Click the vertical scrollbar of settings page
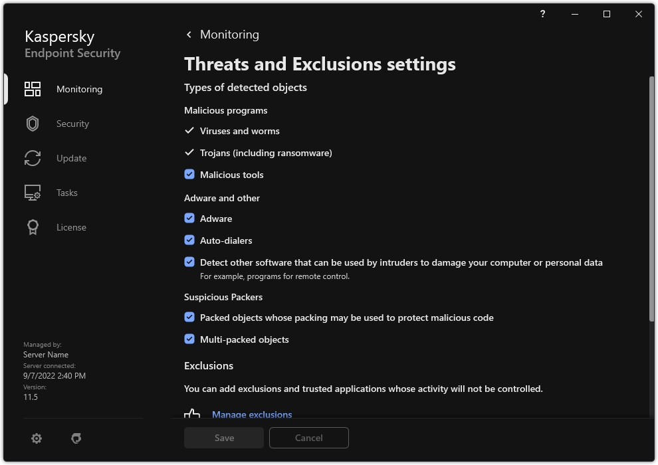The height and width of the screenshot is (465, 658). point(651,199)
